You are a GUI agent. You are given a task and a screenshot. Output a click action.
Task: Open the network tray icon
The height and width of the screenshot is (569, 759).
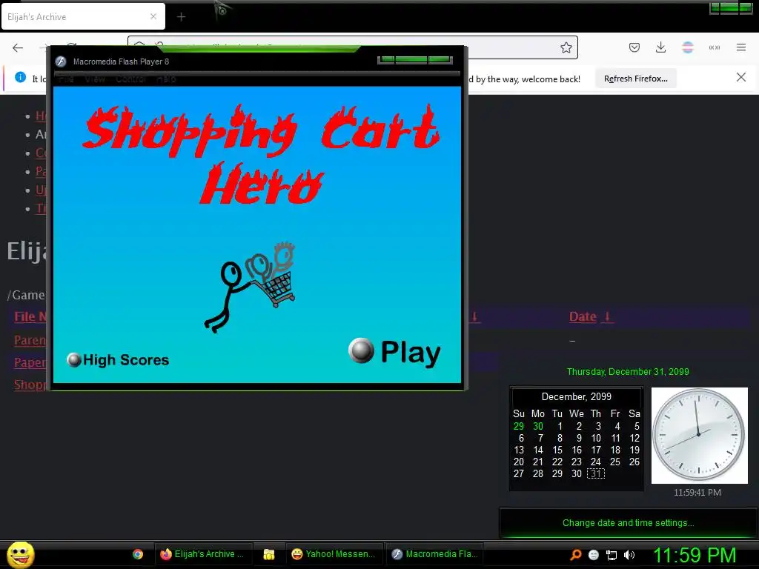click(x=611, y=555)
